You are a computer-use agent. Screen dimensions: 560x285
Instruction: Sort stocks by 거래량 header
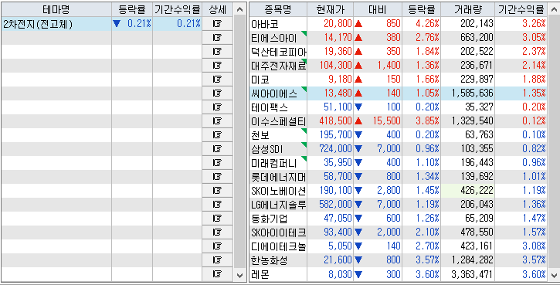pyautogui.click(x=467, y=9)
